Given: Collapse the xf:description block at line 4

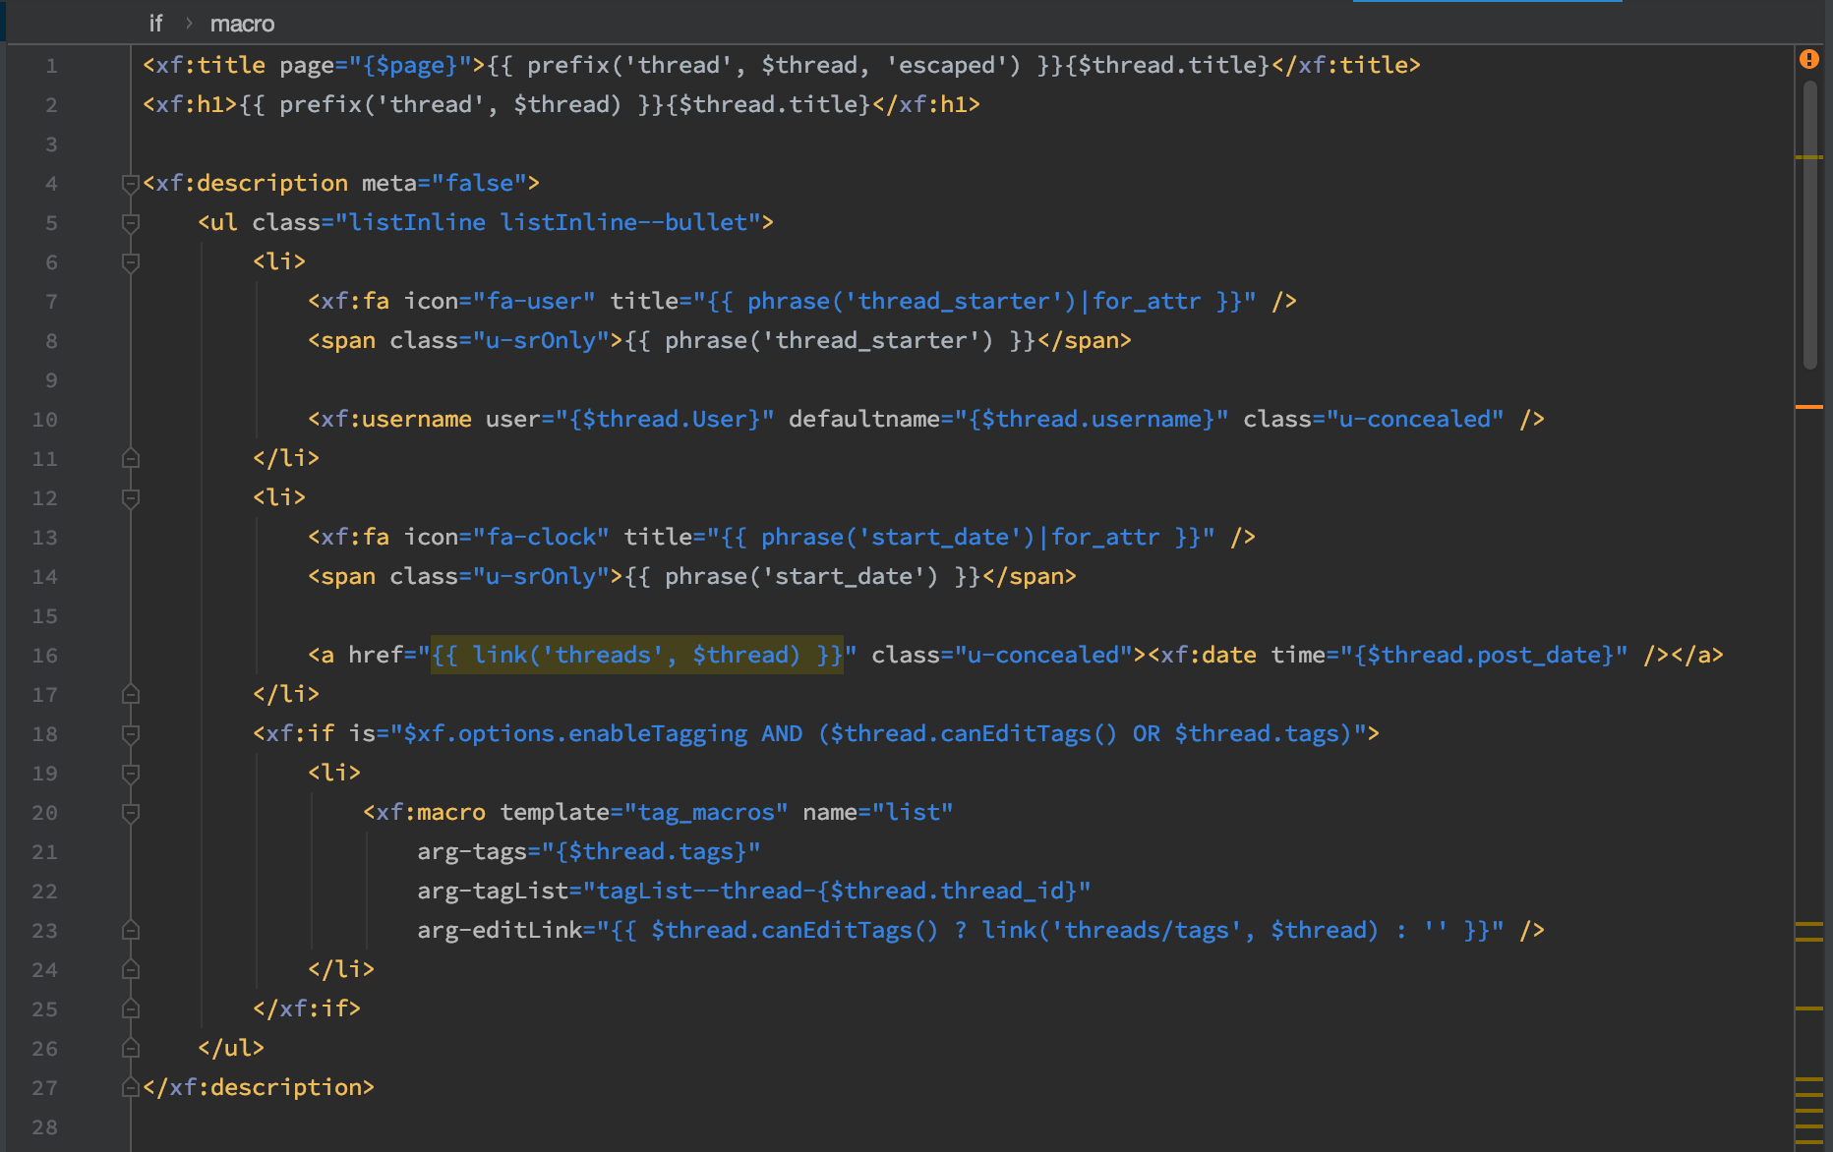Looking at the screenshot, I should click(x=130, y=184).
